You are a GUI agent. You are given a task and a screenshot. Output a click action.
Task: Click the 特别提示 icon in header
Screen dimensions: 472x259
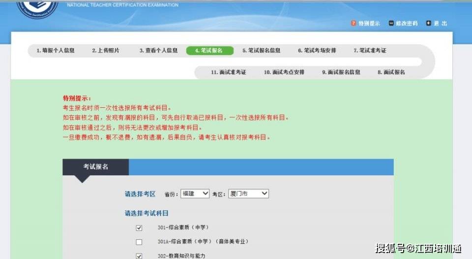coord(354,23)
